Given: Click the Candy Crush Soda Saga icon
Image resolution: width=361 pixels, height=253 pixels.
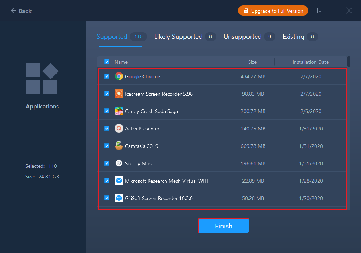Looking at the screenshot, I should 119,111.
